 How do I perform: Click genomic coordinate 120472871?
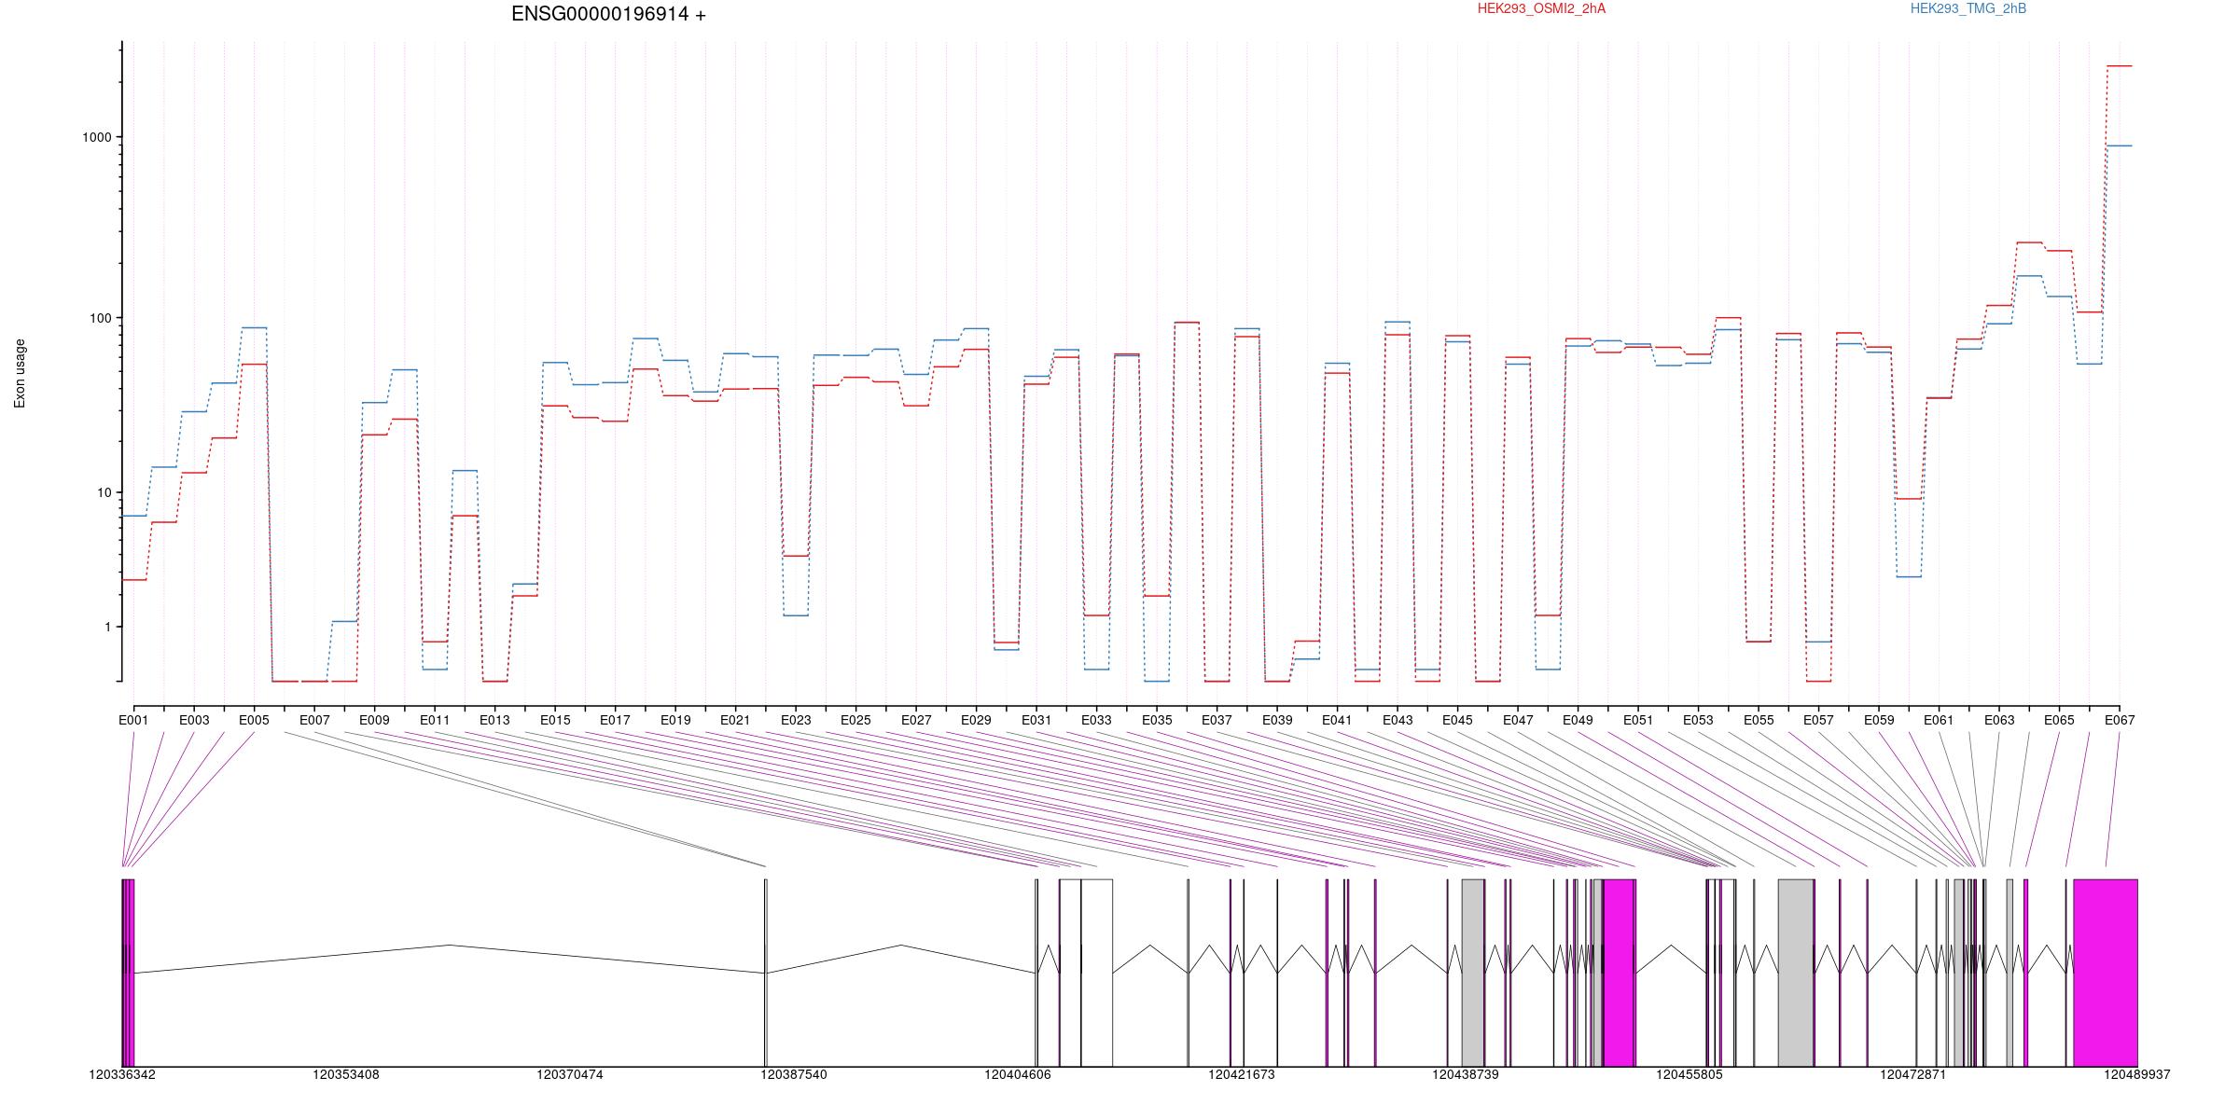click(1913, 1075)
